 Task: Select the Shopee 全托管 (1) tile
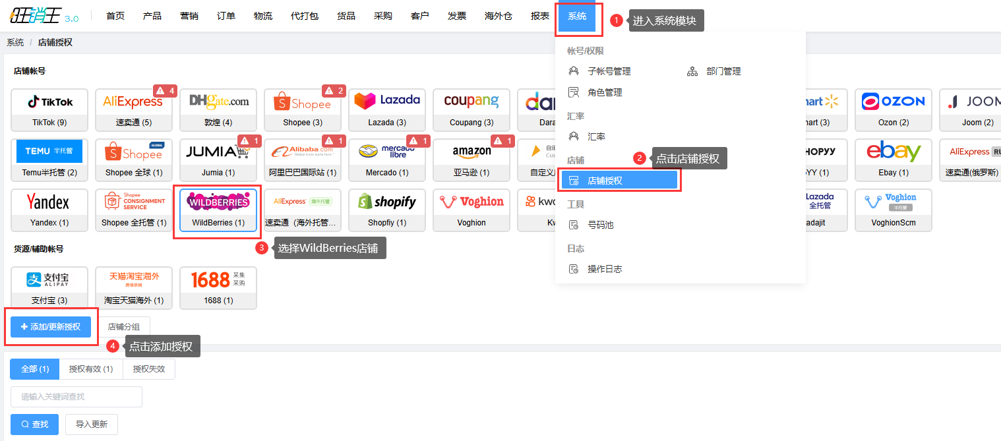(x=134, y=210)
